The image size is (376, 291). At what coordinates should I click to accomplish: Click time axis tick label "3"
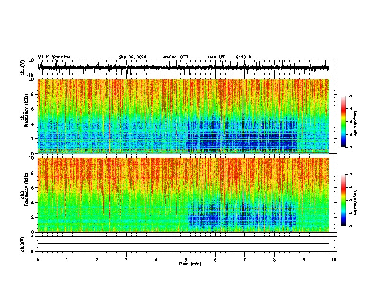click(126, 260)
